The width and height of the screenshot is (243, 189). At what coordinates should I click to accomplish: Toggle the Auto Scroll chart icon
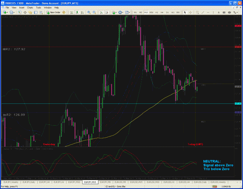click(101, 12)
